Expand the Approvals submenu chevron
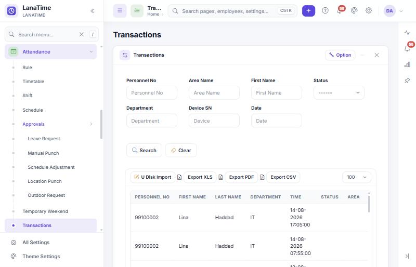Screen dimensions: 416x267 coord(91,124)
